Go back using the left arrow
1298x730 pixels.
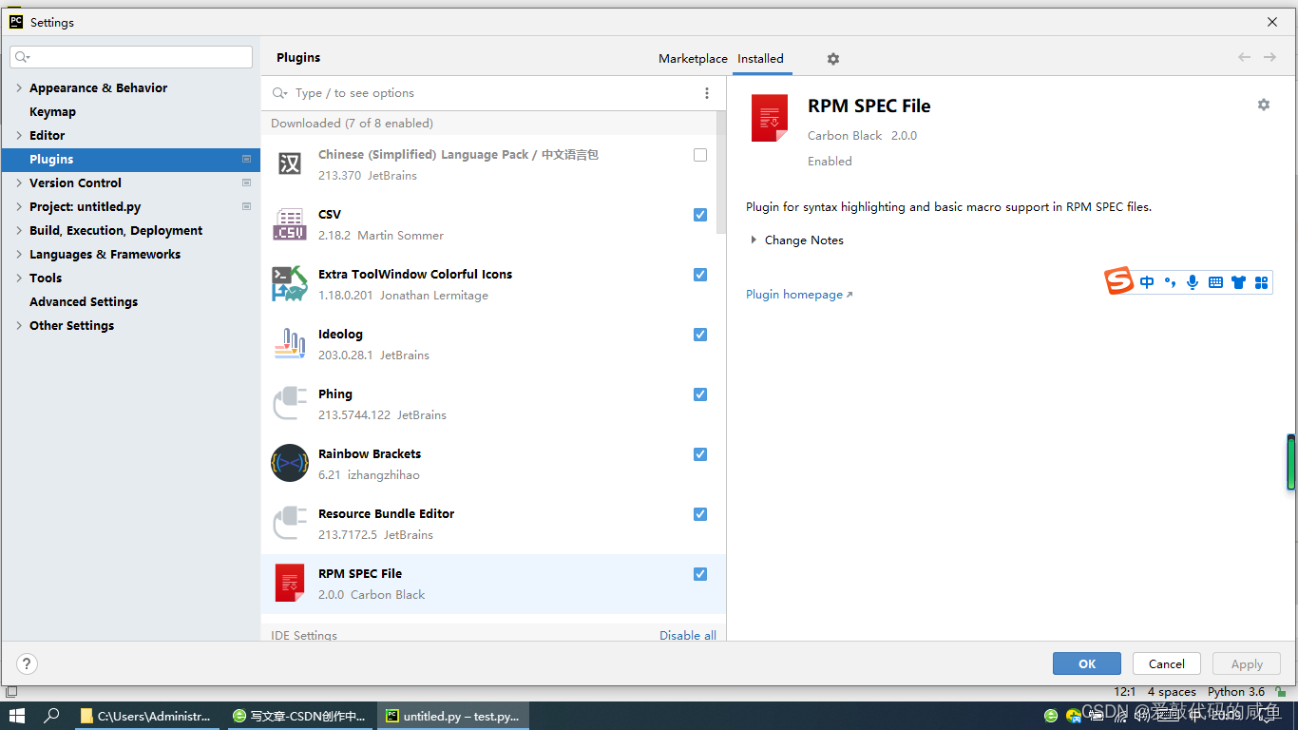[x=1244, y=58]
